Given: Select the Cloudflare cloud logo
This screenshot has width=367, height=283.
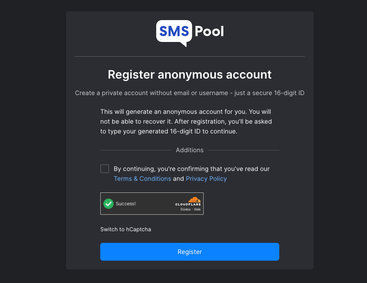Looking at the screenshot, I should tap(194, 200).
